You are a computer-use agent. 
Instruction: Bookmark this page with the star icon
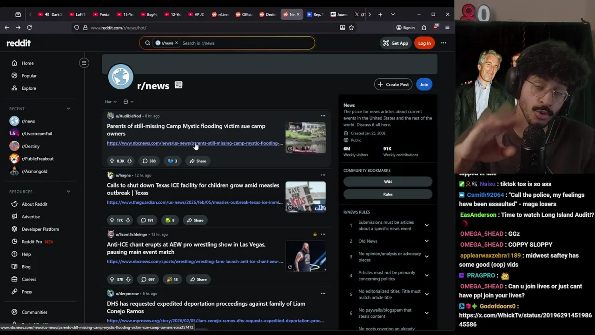pyautogui.click(x=351, y=28)
